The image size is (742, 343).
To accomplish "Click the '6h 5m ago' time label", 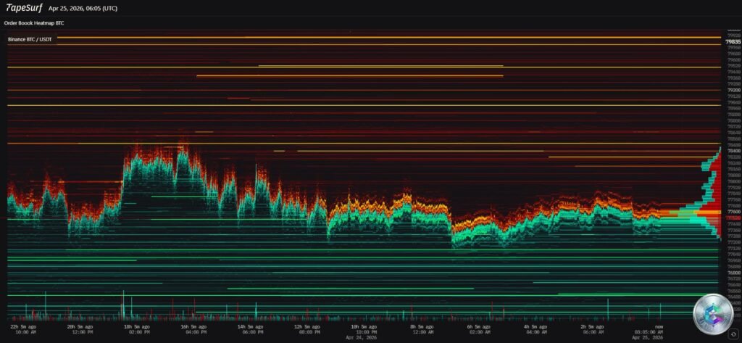I will tap(477, 327).
